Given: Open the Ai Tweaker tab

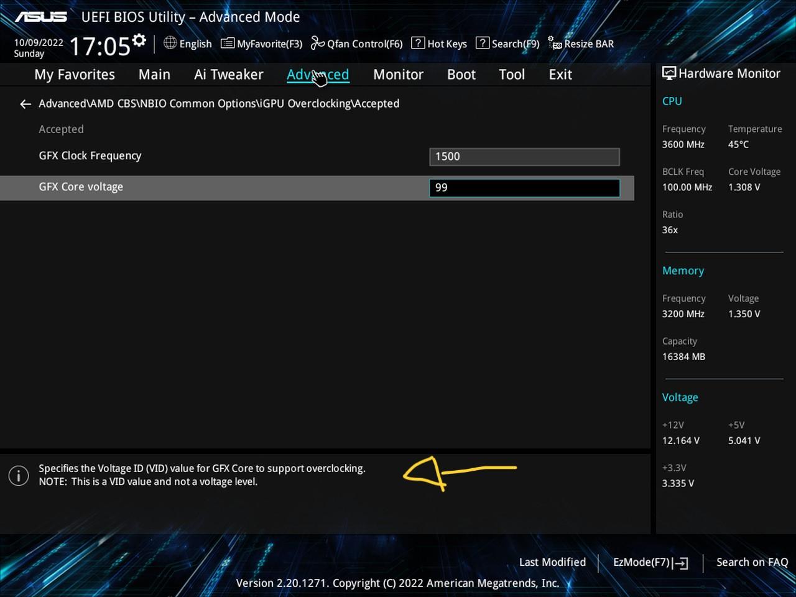Looking at the screenshot, I should (x=228, y=75).
